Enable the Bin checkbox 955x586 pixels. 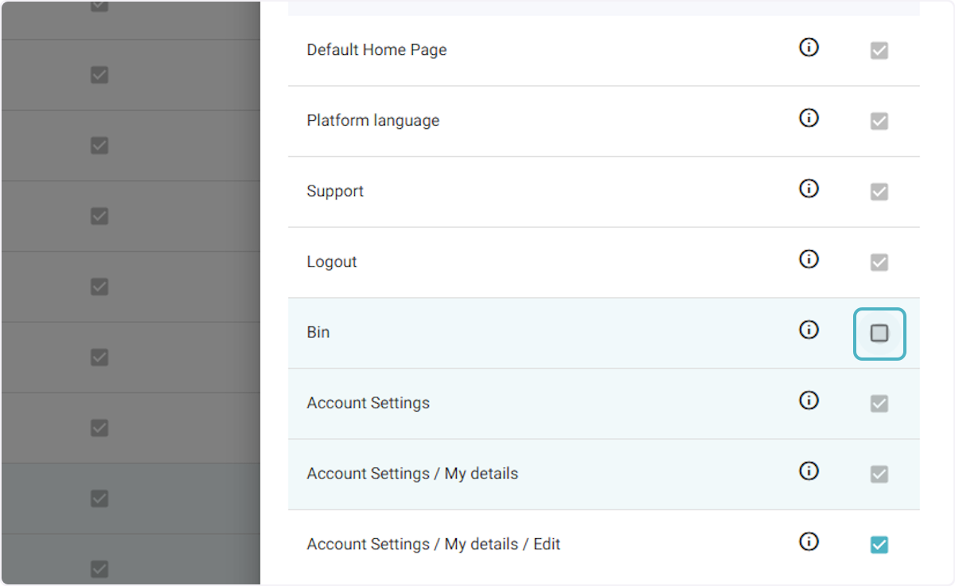879,334
